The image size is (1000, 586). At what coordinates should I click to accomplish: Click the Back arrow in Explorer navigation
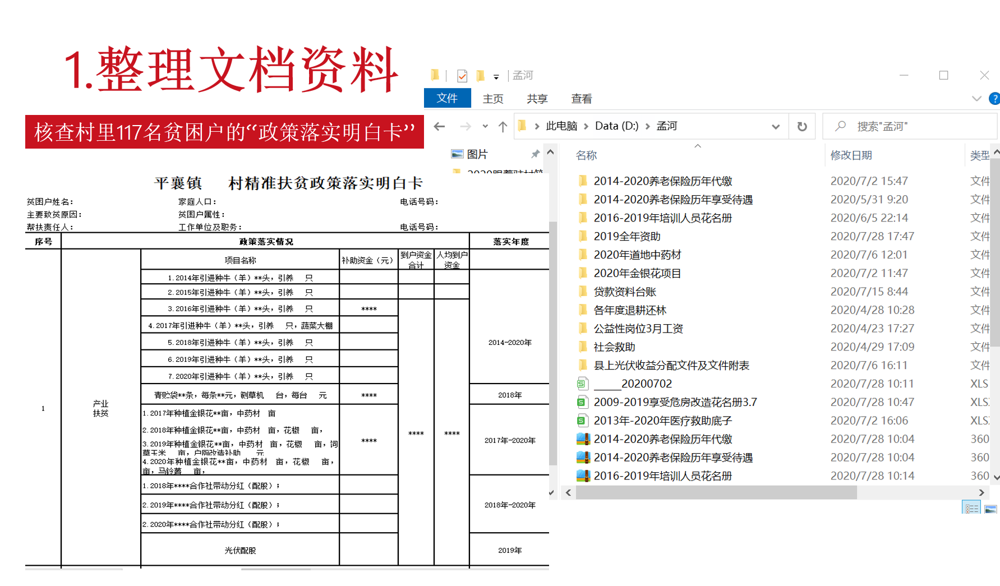click(439, 127)
